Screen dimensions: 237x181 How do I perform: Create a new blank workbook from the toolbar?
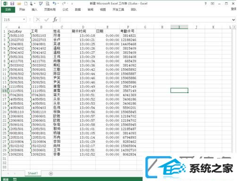click(x=26, y=3)
